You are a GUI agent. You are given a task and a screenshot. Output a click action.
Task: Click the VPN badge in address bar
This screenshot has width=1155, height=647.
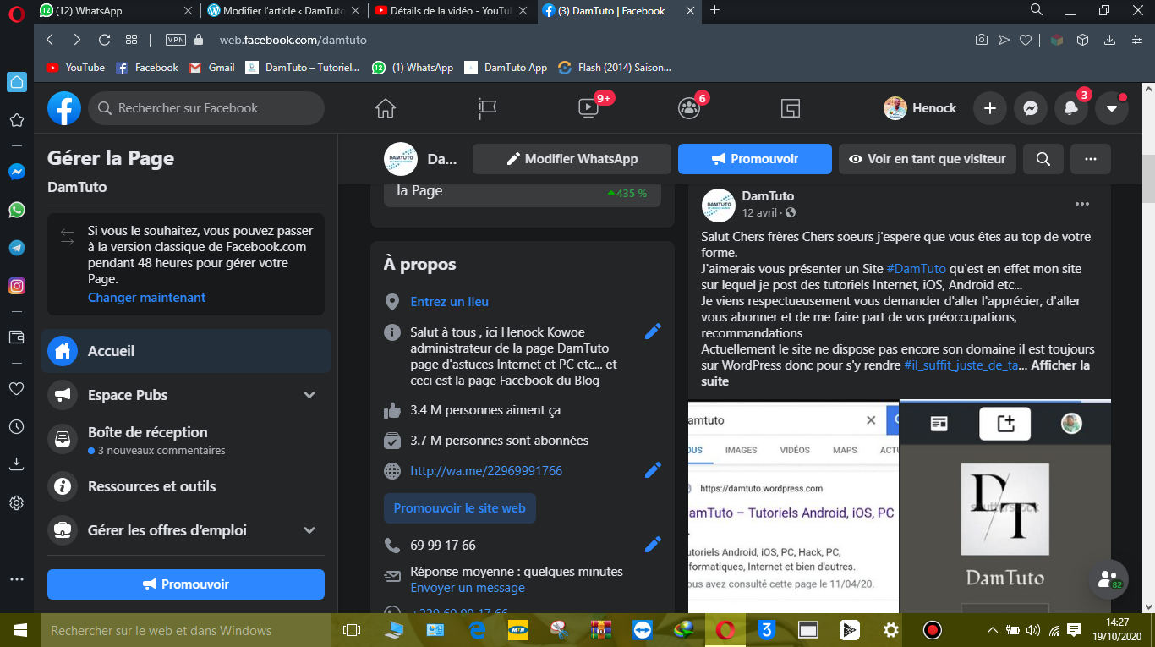[176, 40]
